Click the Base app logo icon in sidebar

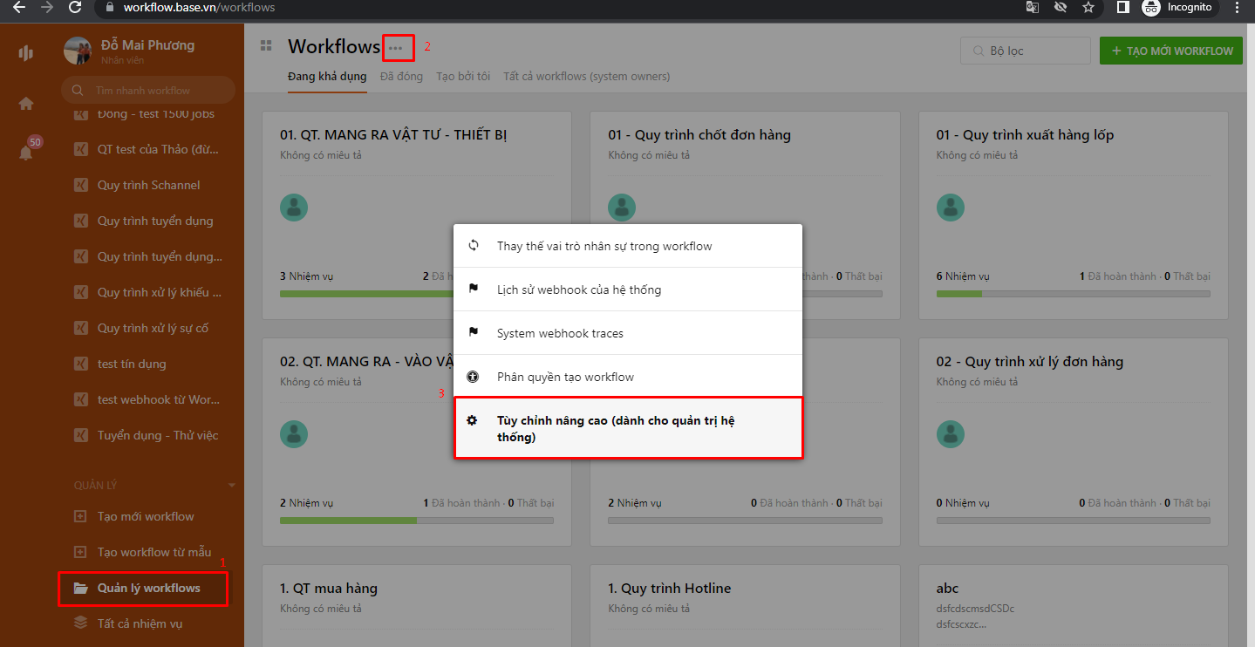25,53
